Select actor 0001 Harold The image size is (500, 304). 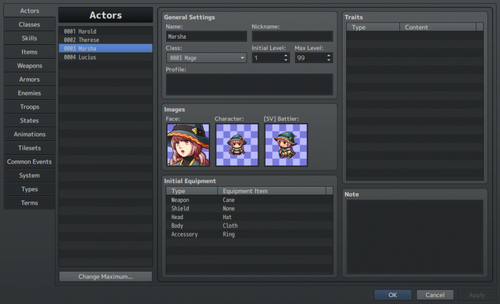[x=106, y=31]
